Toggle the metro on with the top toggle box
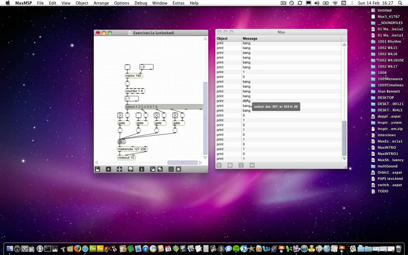Screen dimensions: 408x255 coord(127,67)
